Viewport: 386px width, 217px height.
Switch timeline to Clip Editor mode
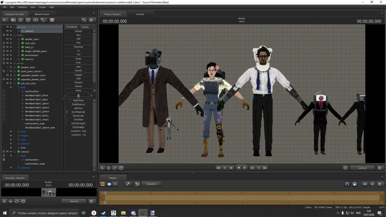[103, 184]
